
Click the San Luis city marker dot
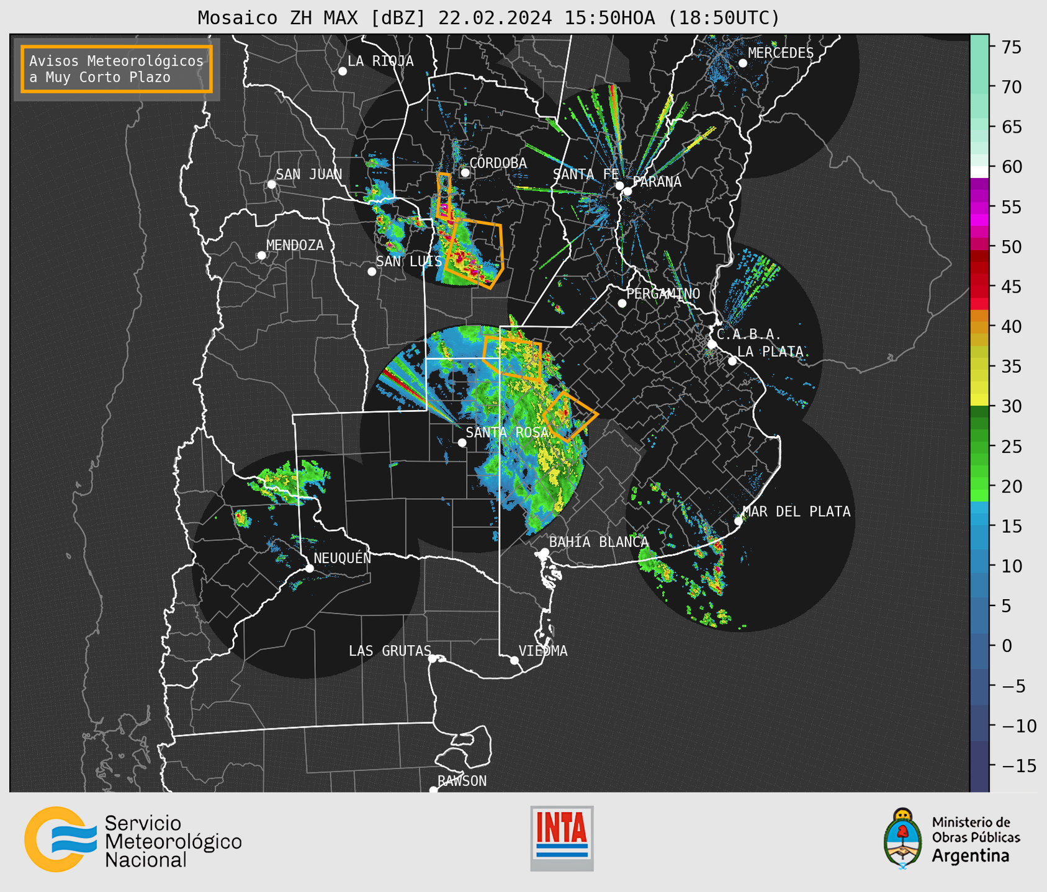click(371, 271)
